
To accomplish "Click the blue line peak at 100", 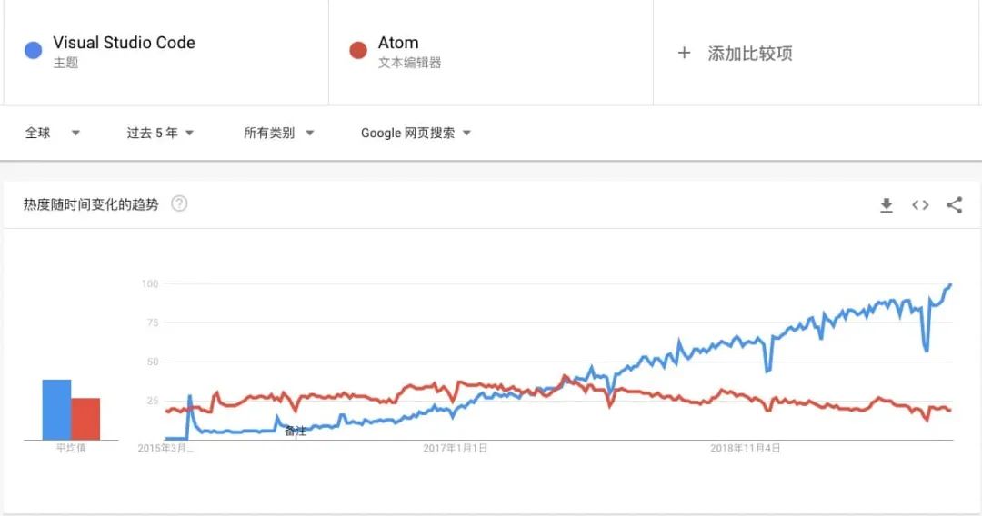I will pos(950,284).
